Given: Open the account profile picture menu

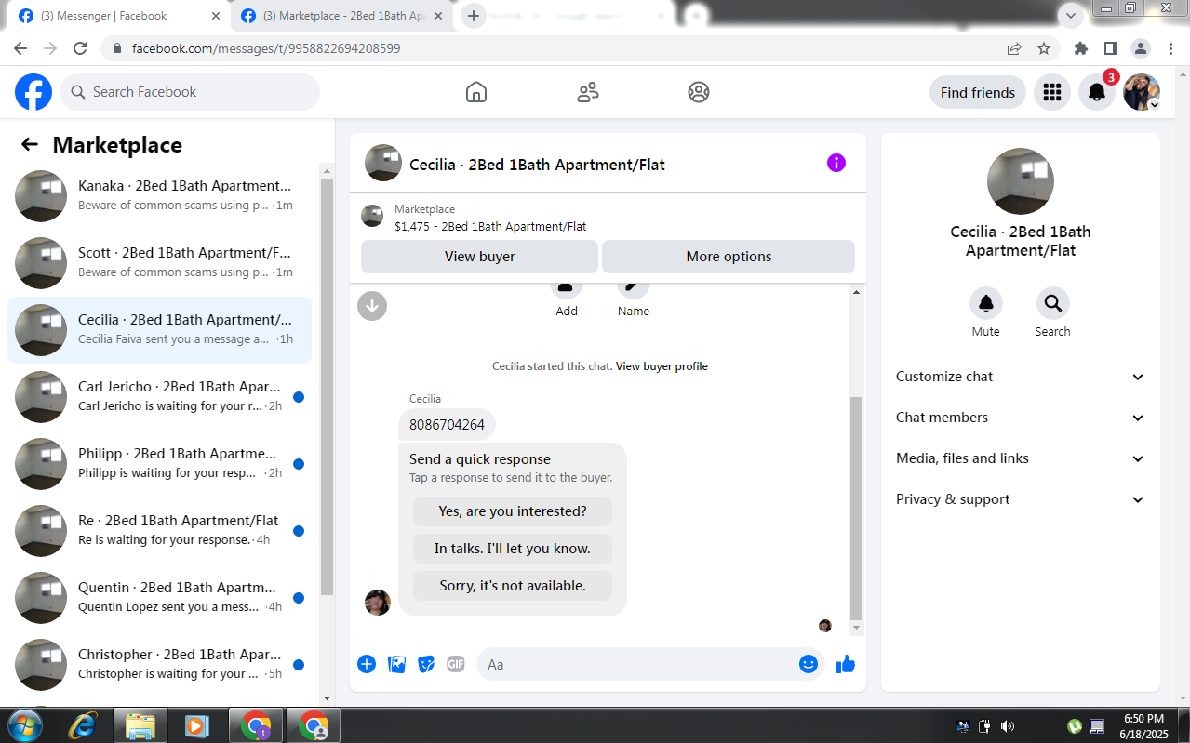Looking at the screenshot, I should point(1142,92).
